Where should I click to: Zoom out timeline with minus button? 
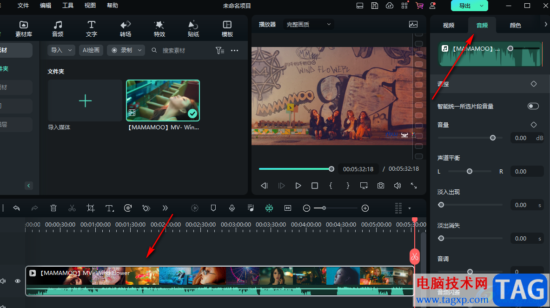coord(306,208)
